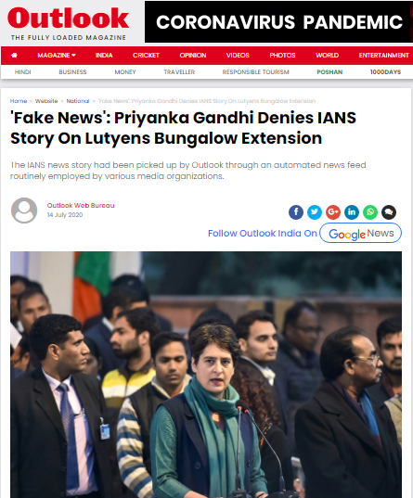Image resolution: width=413 pixels, height=498 pixels.
Task: Share article via WhatsApp icon
Action: coord(370,211)
